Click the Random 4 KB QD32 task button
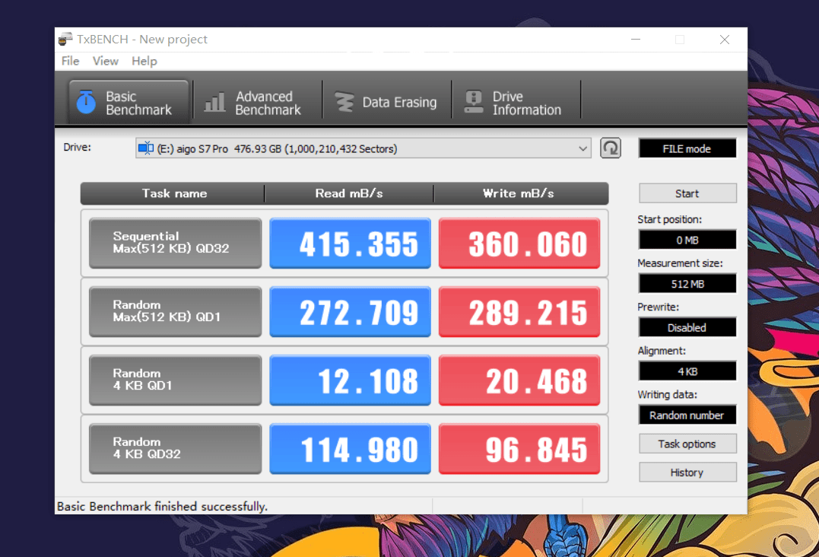The height and width of the screenshot is (557, 819). pyautogui.click(x=175, y=448)
